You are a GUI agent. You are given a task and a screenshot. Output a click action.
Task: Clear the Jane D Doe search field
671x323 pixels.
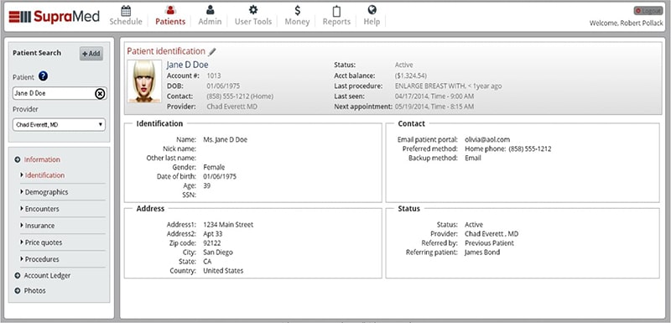point(100,93)
